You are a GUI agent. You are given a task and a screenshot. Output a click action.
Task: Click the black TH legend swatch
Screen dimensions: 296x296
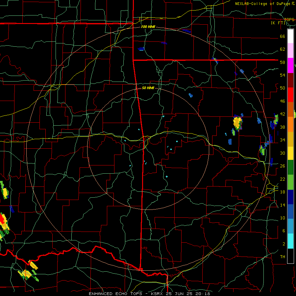point(290,256)
